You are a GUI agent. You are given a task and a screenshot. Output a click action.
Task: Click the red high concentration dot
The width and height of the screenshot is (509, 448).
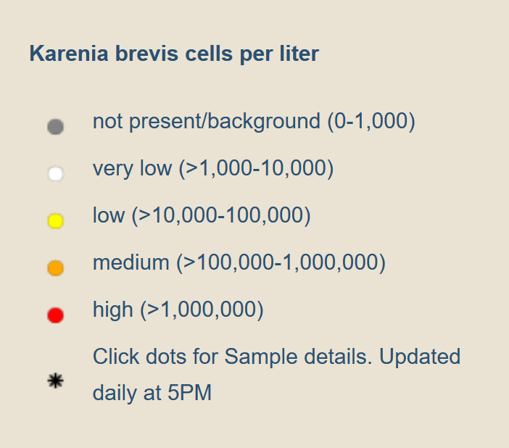pos(56,315)
